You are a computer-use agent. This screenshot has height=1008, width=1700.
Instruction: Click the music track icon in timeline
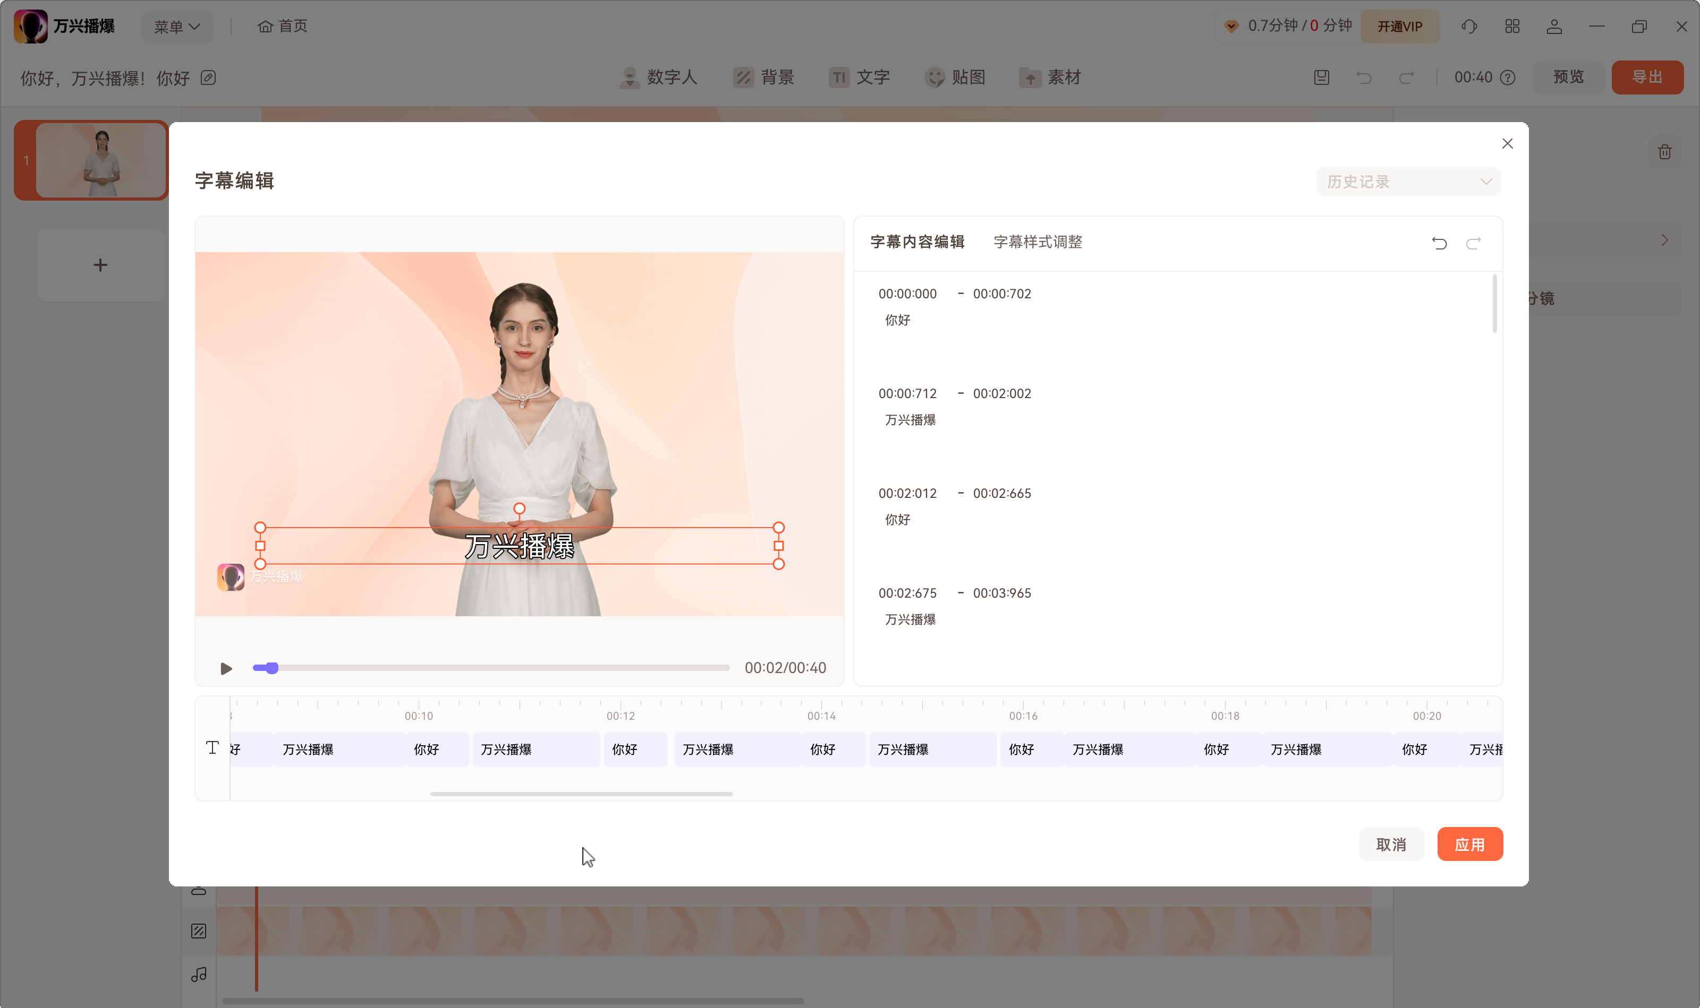tap(199, 974)
